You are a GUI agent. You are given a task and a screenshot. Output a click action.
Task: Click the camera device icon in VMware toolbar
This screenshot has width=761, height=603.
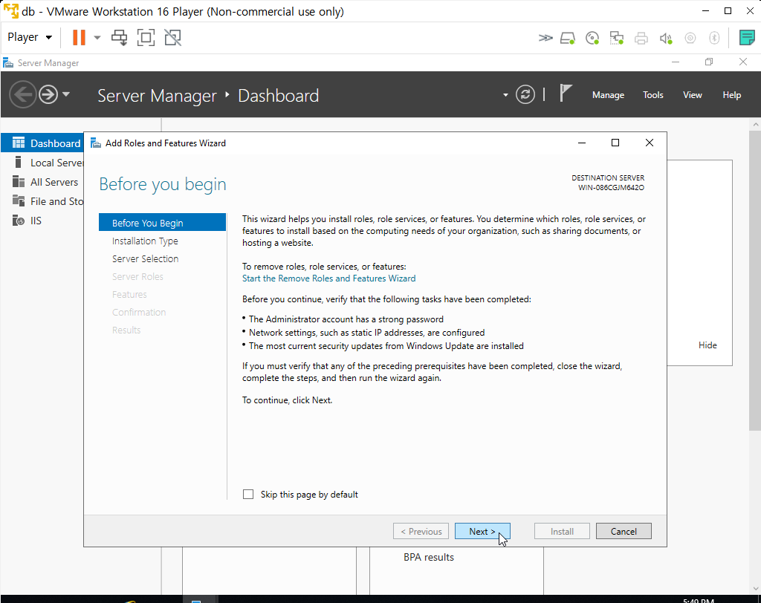[x=690, y=38]
